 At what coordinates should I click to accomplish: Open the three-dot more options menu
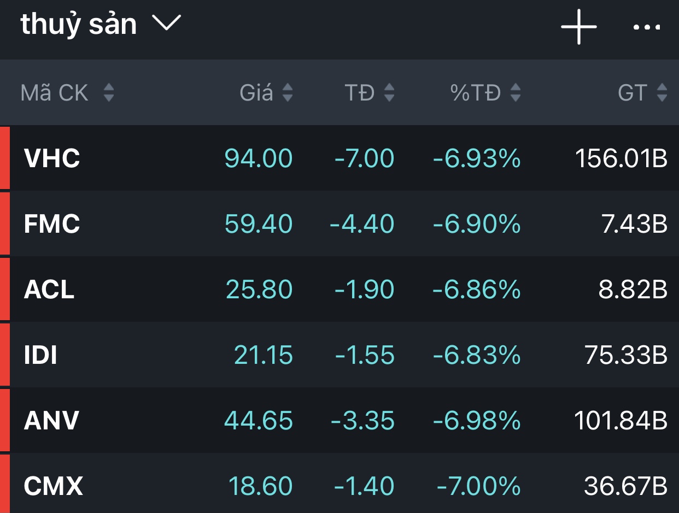[x=647, y=27]
